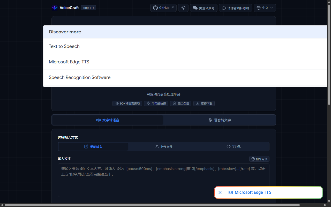Image resolution: width=331 pixels, height=207 pixels.
Task: Click the horizontal page scrollbar
Action: pos(152,205)
